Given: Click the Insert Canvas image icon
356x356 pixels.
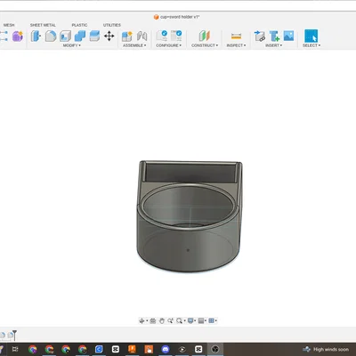Looking at the screenshot, I should point(288,36).
